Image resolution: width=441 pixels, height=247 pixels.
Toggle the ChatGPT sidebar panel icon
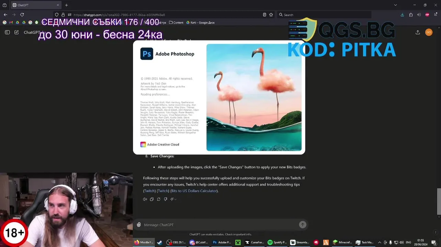[x=7, y=32]
